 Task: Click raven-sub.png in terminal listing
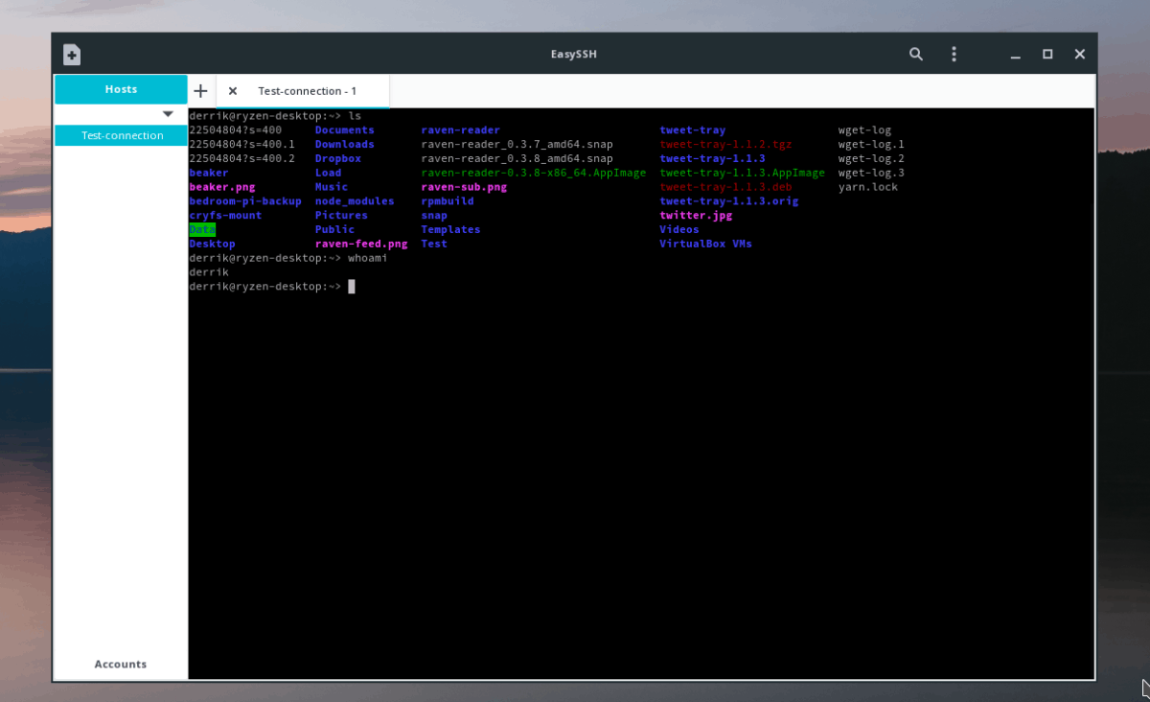464,187
